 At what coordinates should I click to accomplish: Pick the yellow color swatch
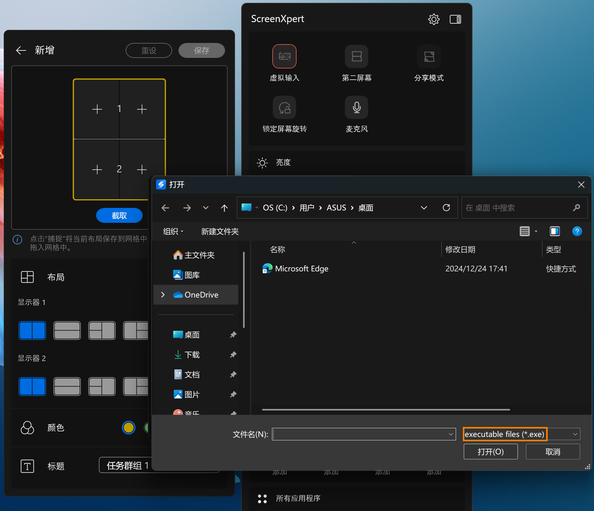point(128,428)
